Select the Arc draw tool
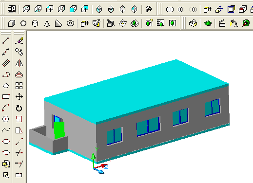 tap(6, 108)
